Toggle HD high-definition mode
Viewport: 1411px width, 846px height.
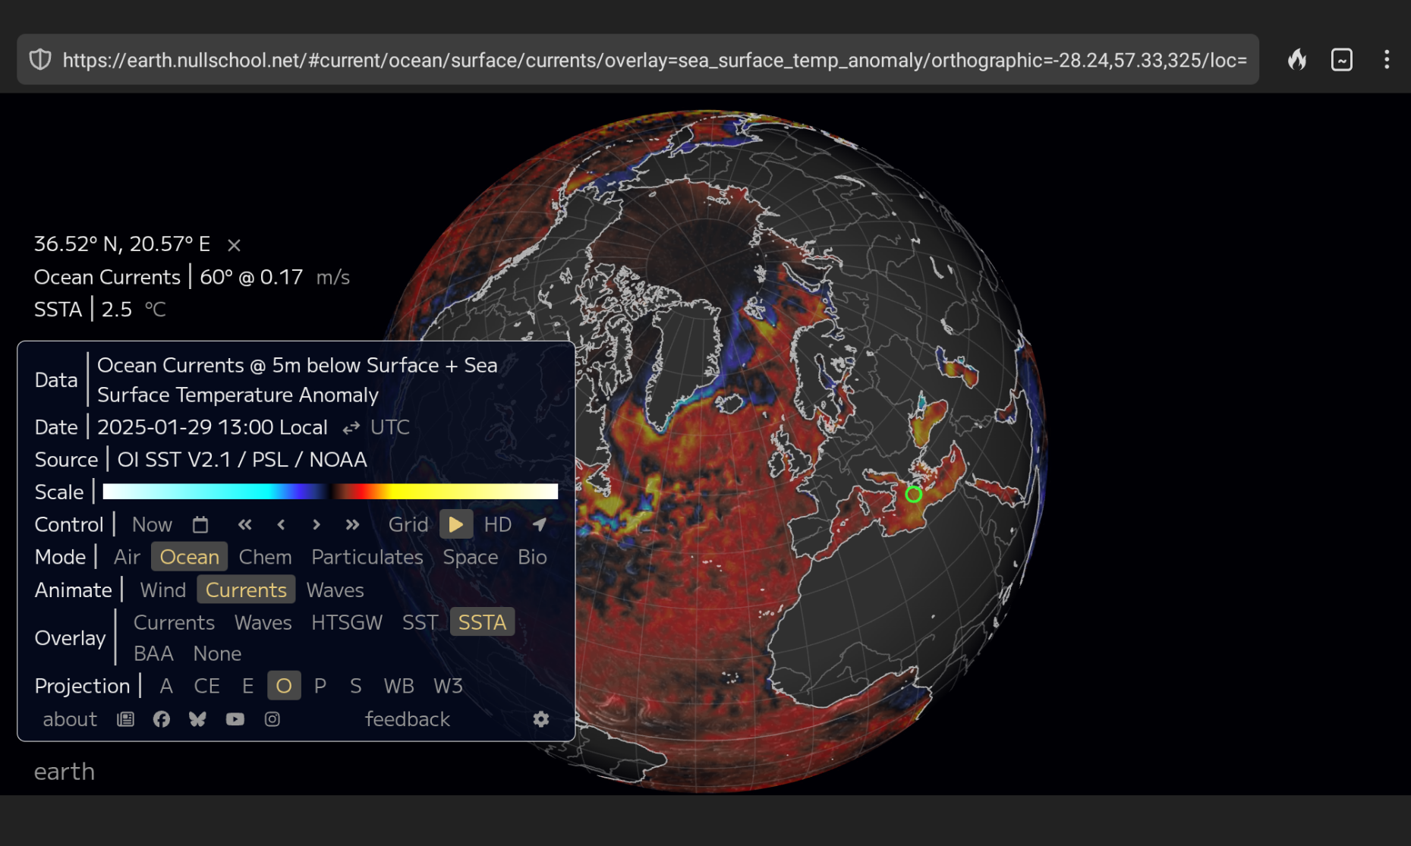[x=498, y=524]
